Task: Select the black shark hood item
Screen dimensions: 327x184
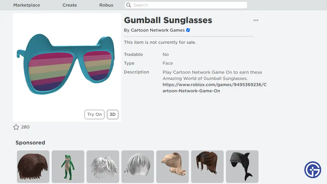Action: 242,167
